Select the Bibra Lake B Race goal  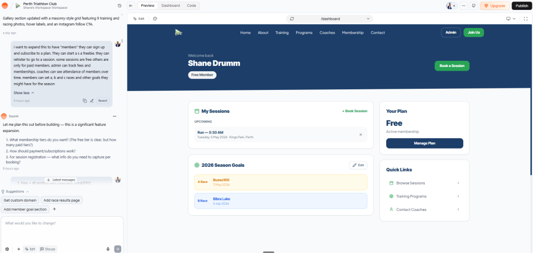[281, 201]
